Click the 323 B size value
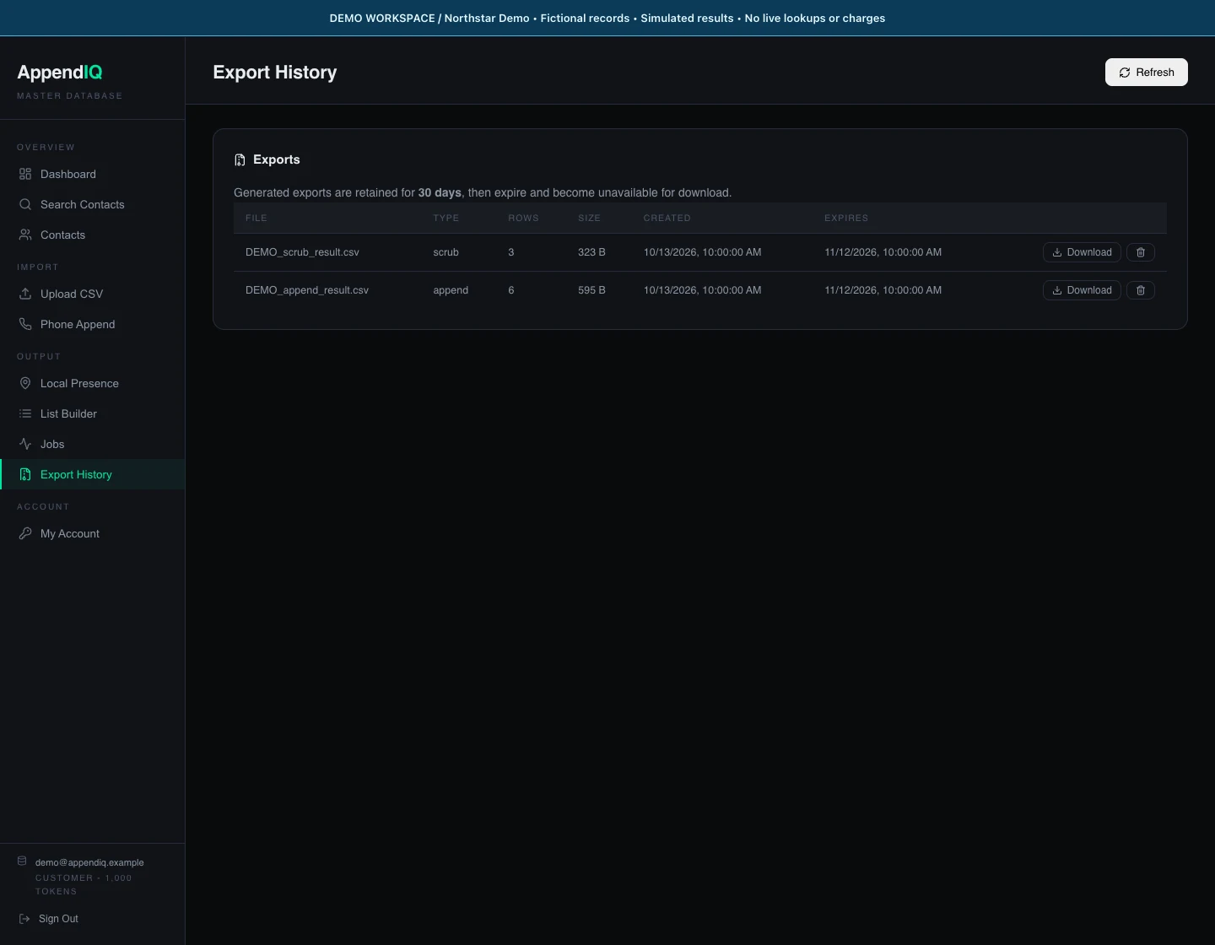The width and height of the screenshot is (1215, 945). point(591,252)
